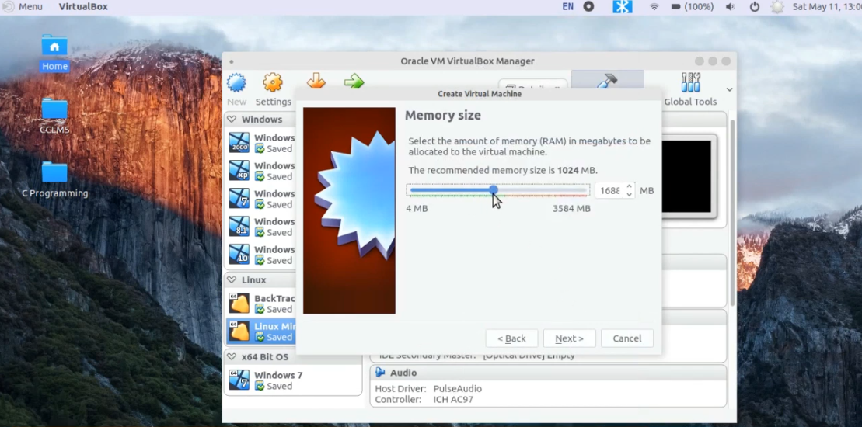Click the PulseAudio host driver text
The height and width of the screenshot is (427, 862).
(457, 389)
